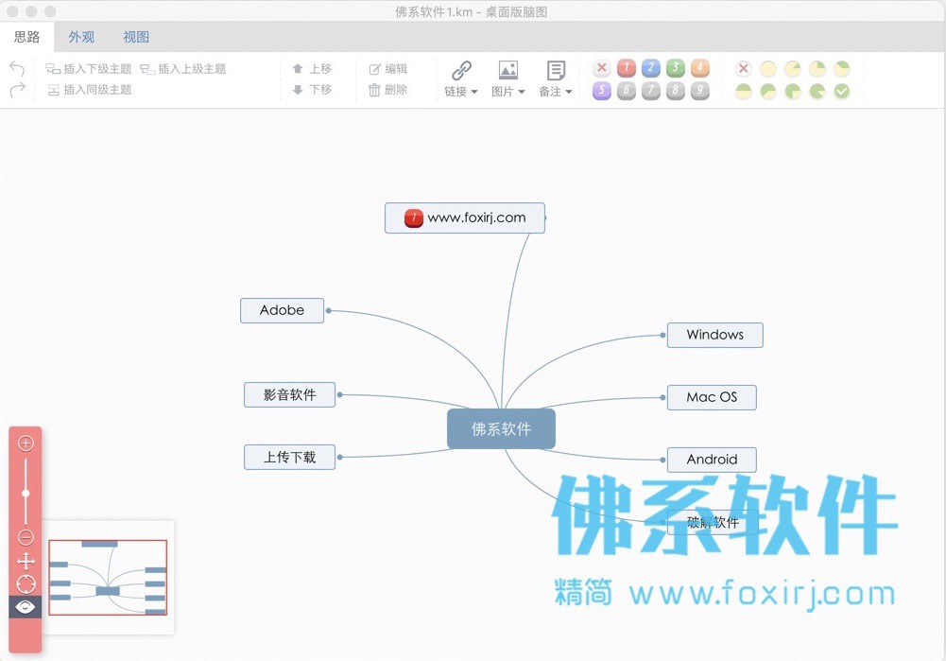Mark progress as fully done checkmark

[842, 91]
